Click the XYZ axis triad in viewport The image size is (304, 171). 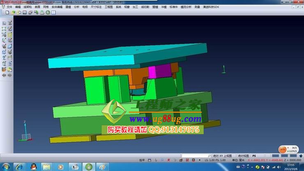25,131
